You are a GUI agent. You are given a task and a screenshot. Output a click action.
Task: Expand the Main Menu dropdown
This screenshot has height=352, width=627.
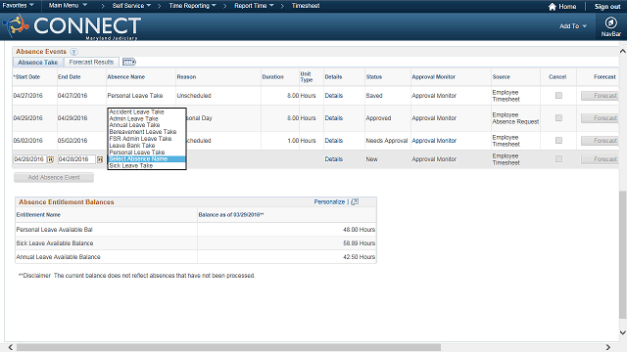pos(68,6)
